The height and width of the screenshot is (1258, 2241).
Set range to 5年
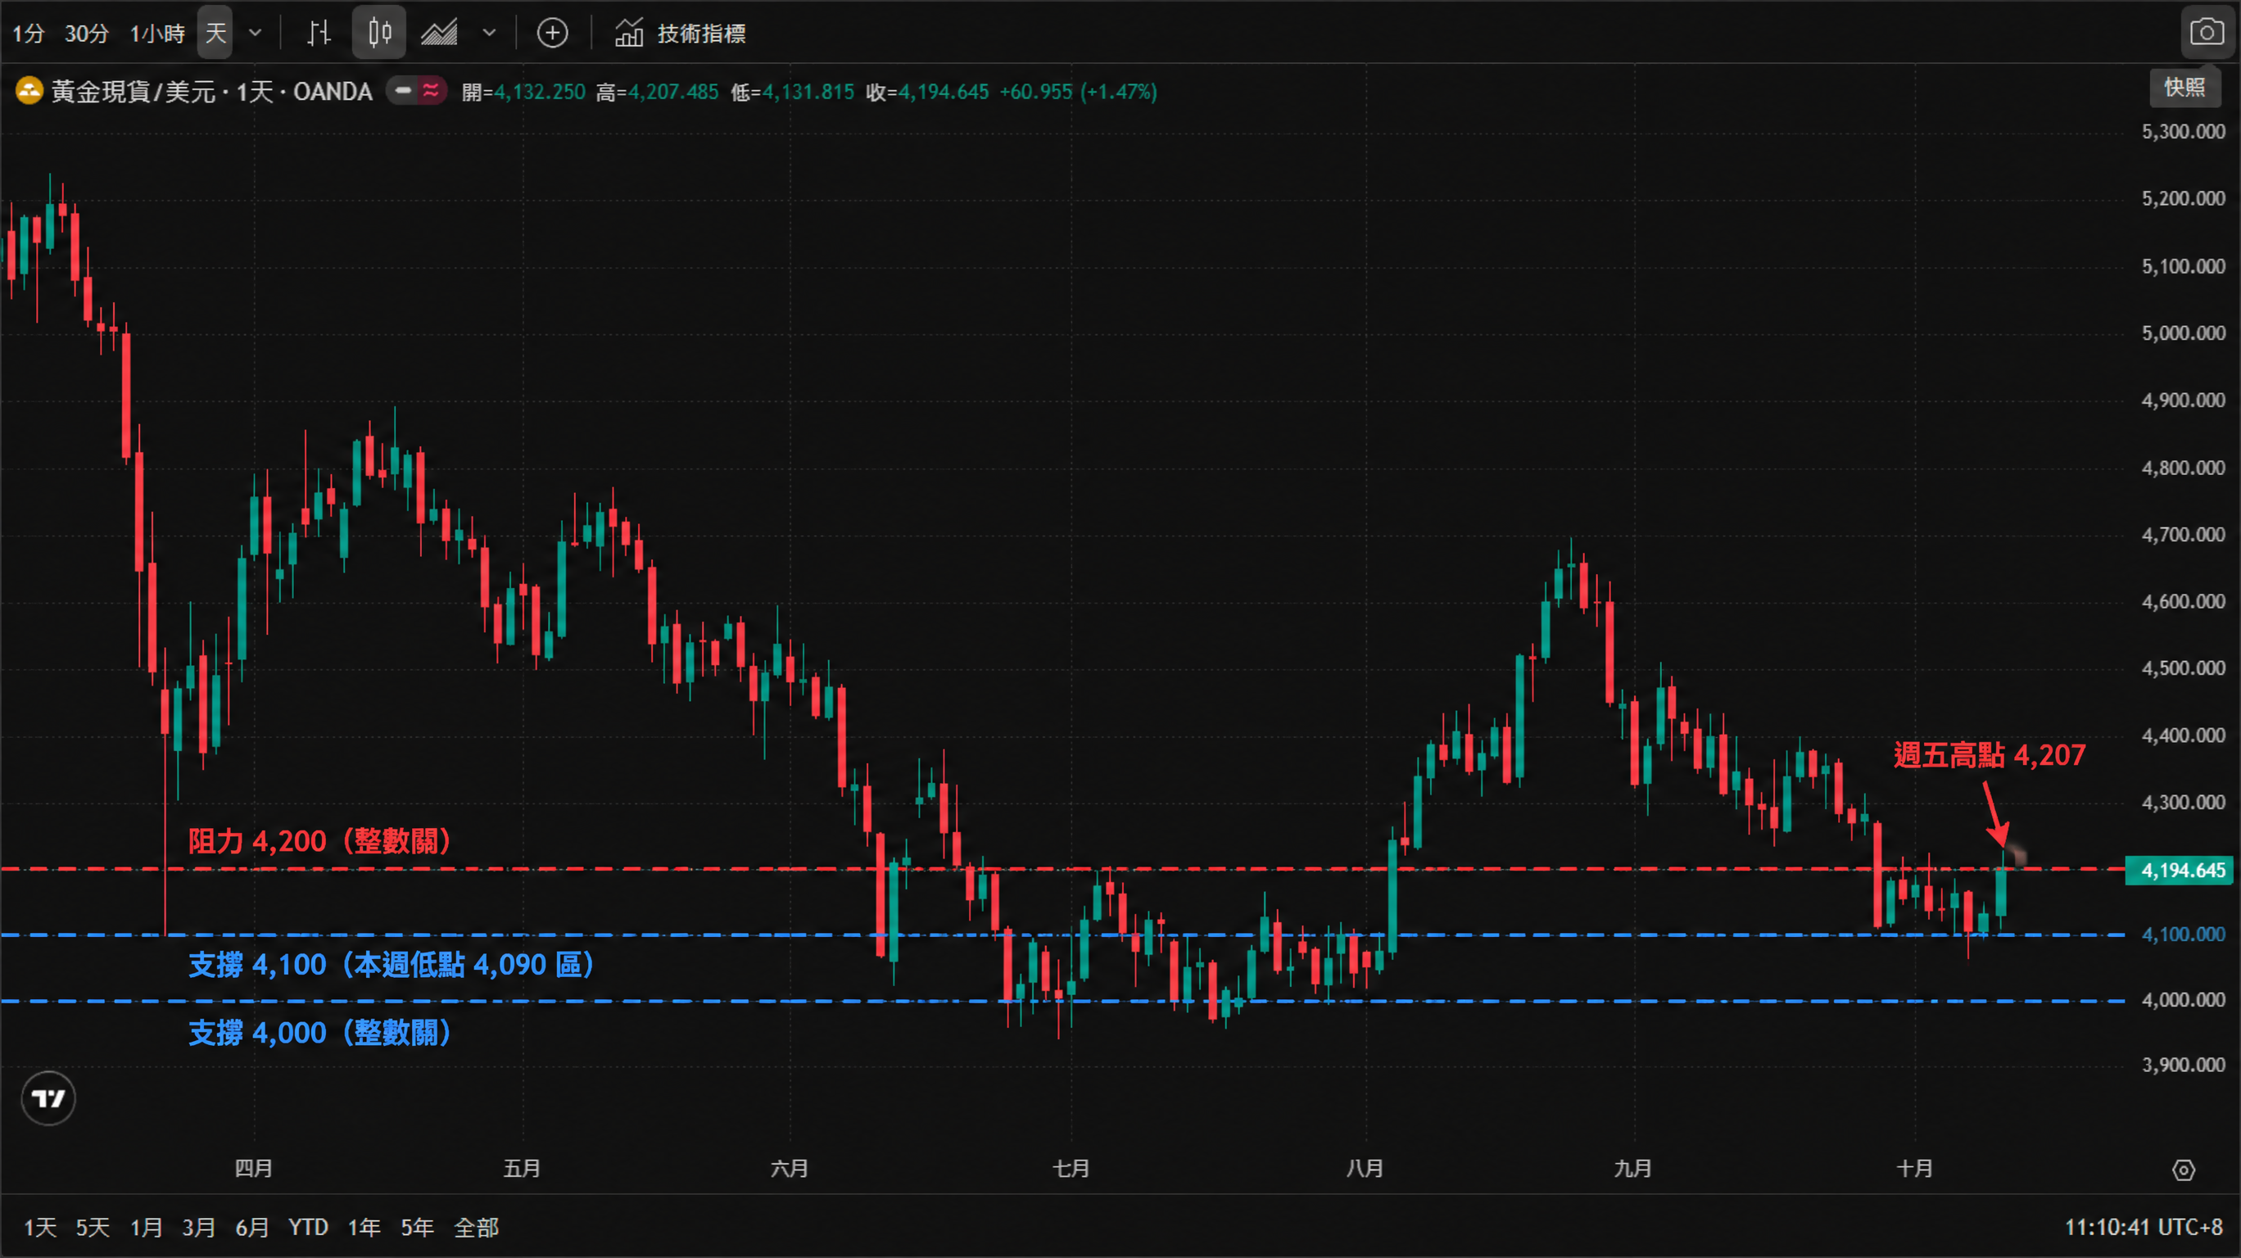pos(417,1228)
